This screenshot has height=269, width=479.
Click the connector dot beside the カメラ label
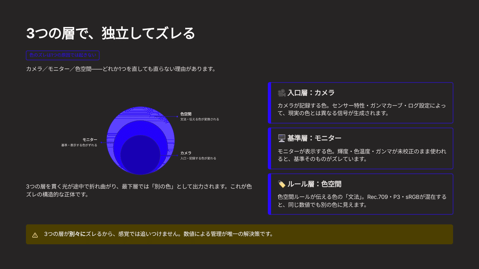177,155
